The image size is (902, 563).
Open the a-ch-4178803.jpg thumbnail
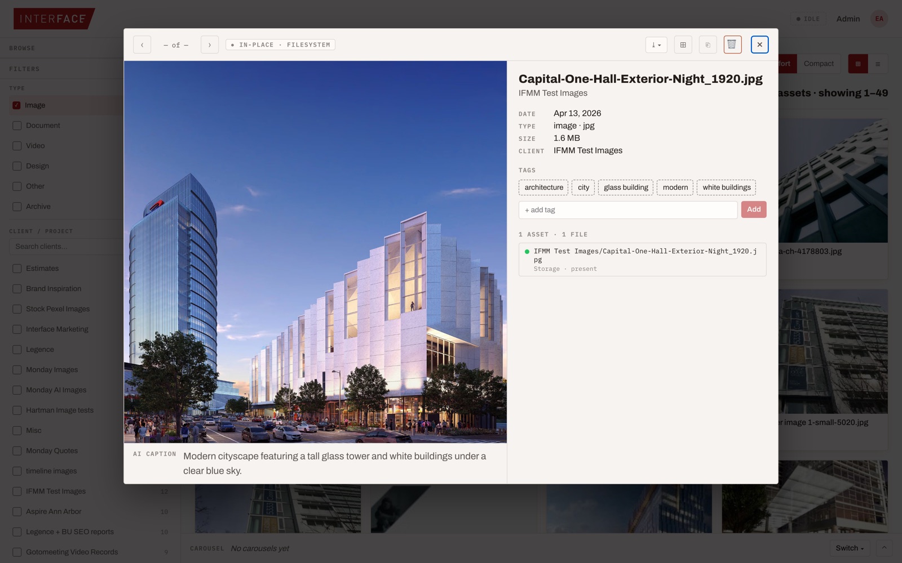coord(833,181)
